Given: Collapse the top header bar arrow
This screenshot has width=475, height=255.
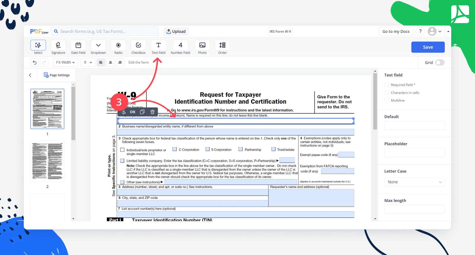Looking at the screenshot, I should [448, 31].
